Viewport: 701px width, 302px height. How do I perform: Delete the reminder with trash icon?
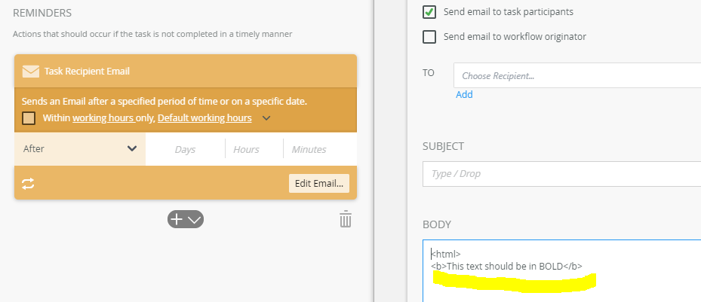346,219
